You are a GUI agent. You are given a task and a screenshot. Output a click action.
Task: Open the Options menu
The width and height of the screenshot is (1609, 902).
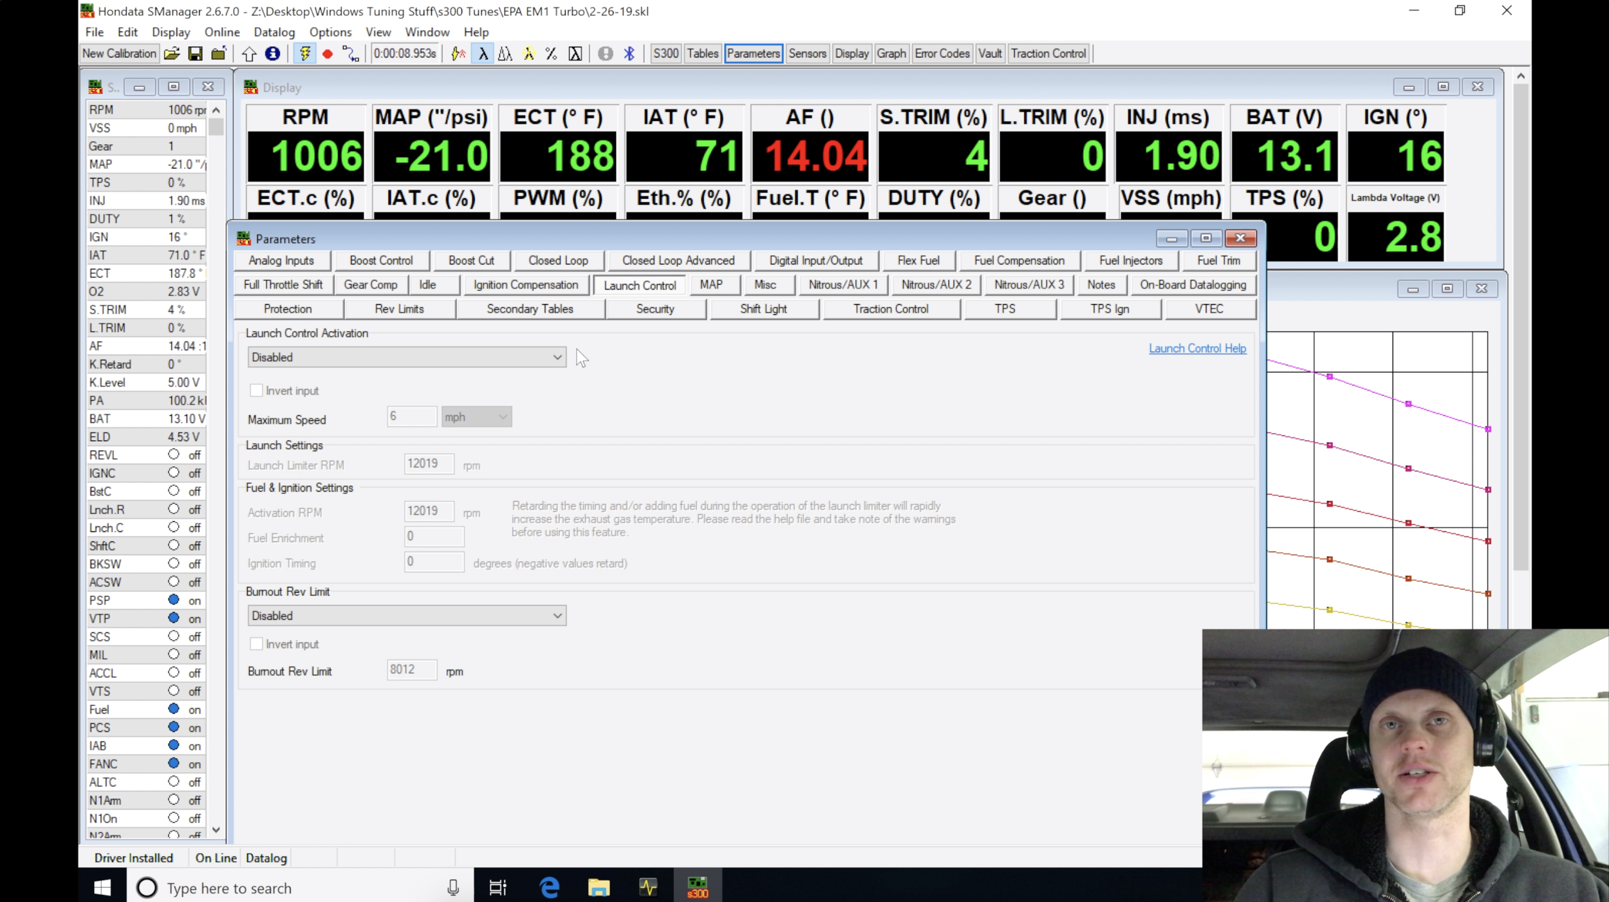tap(330, 32)
